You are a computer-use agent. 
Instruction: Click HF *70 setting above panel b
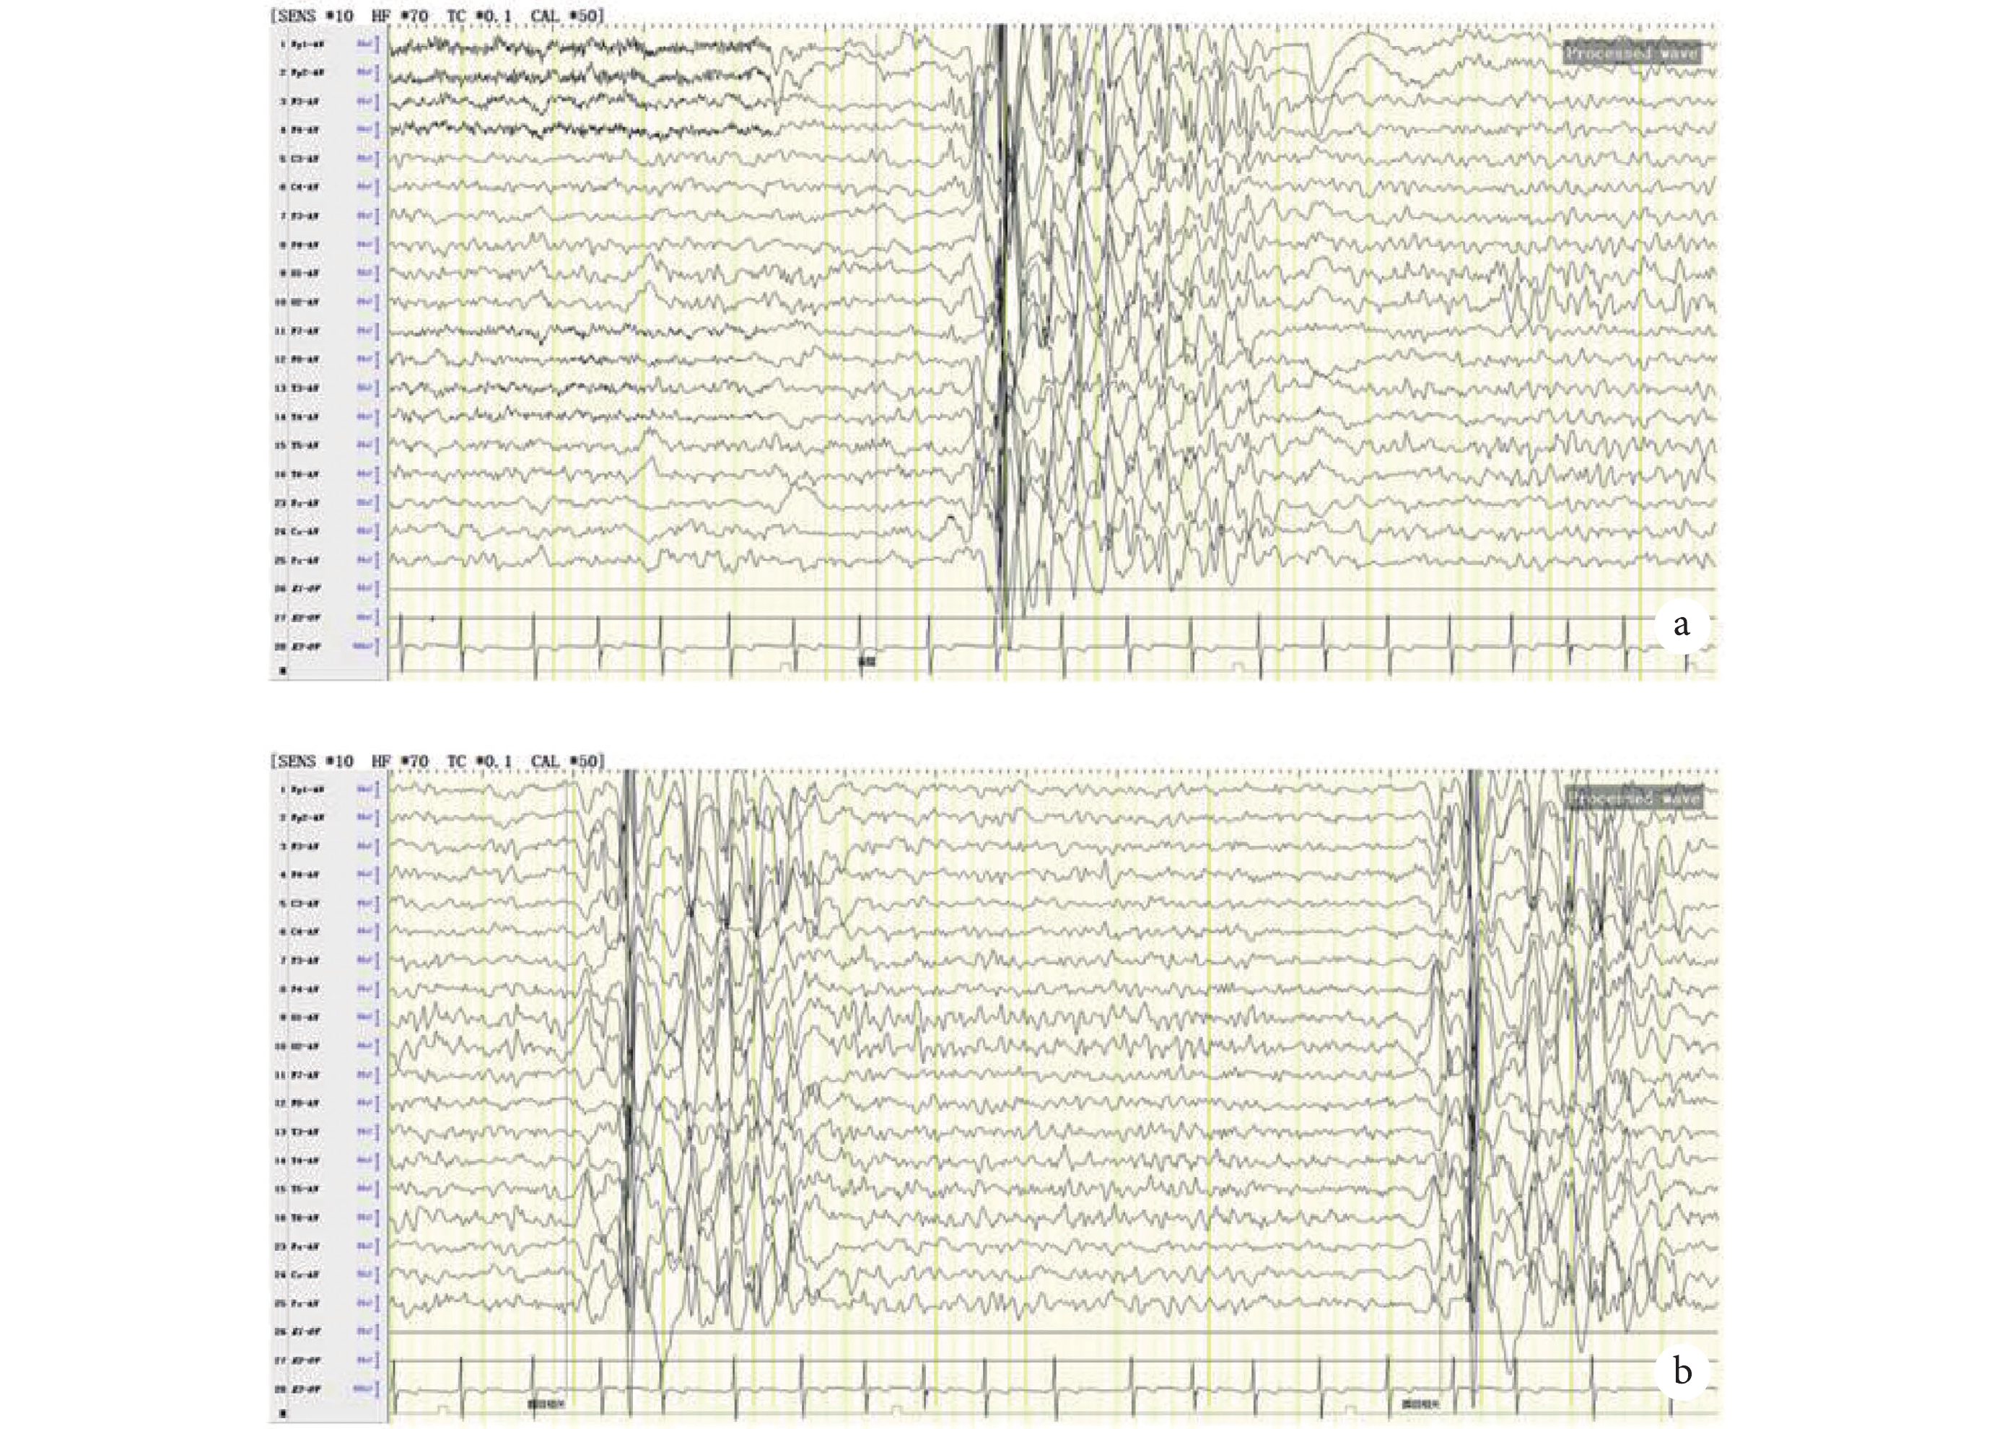tap(400, 761)
